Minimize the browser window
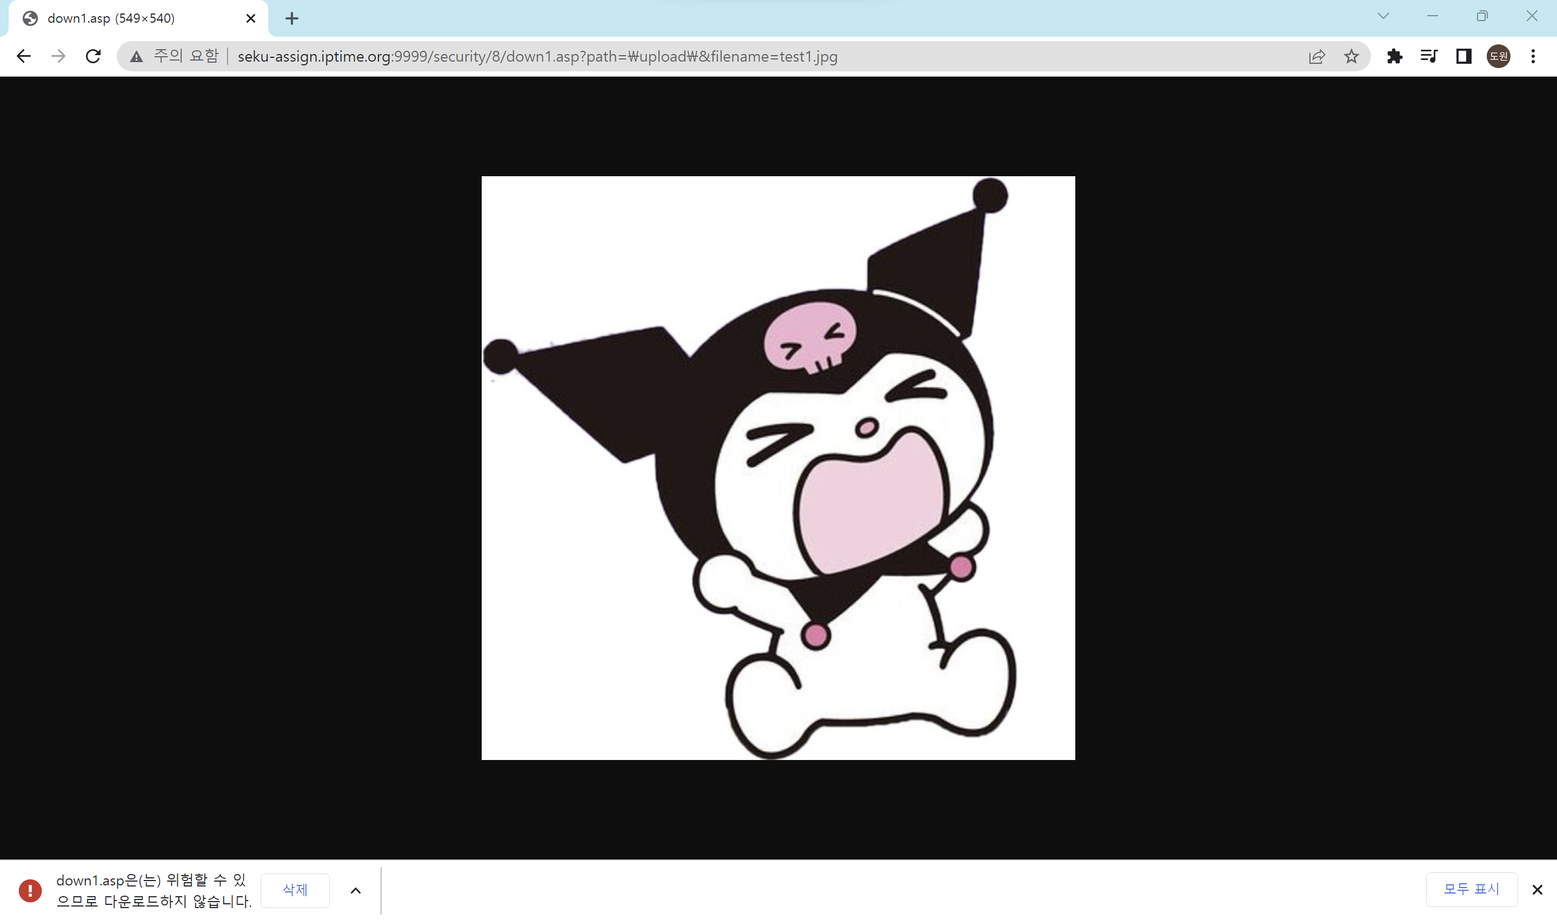Viewport: 1557px width, 920px height. (x=1432, y=16)
